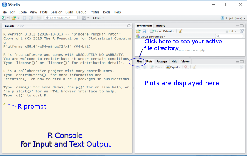This screenshot has height=156, width=247.
Task: Save the workspace using the Environment disk icon
Action: tap(144, 31)
